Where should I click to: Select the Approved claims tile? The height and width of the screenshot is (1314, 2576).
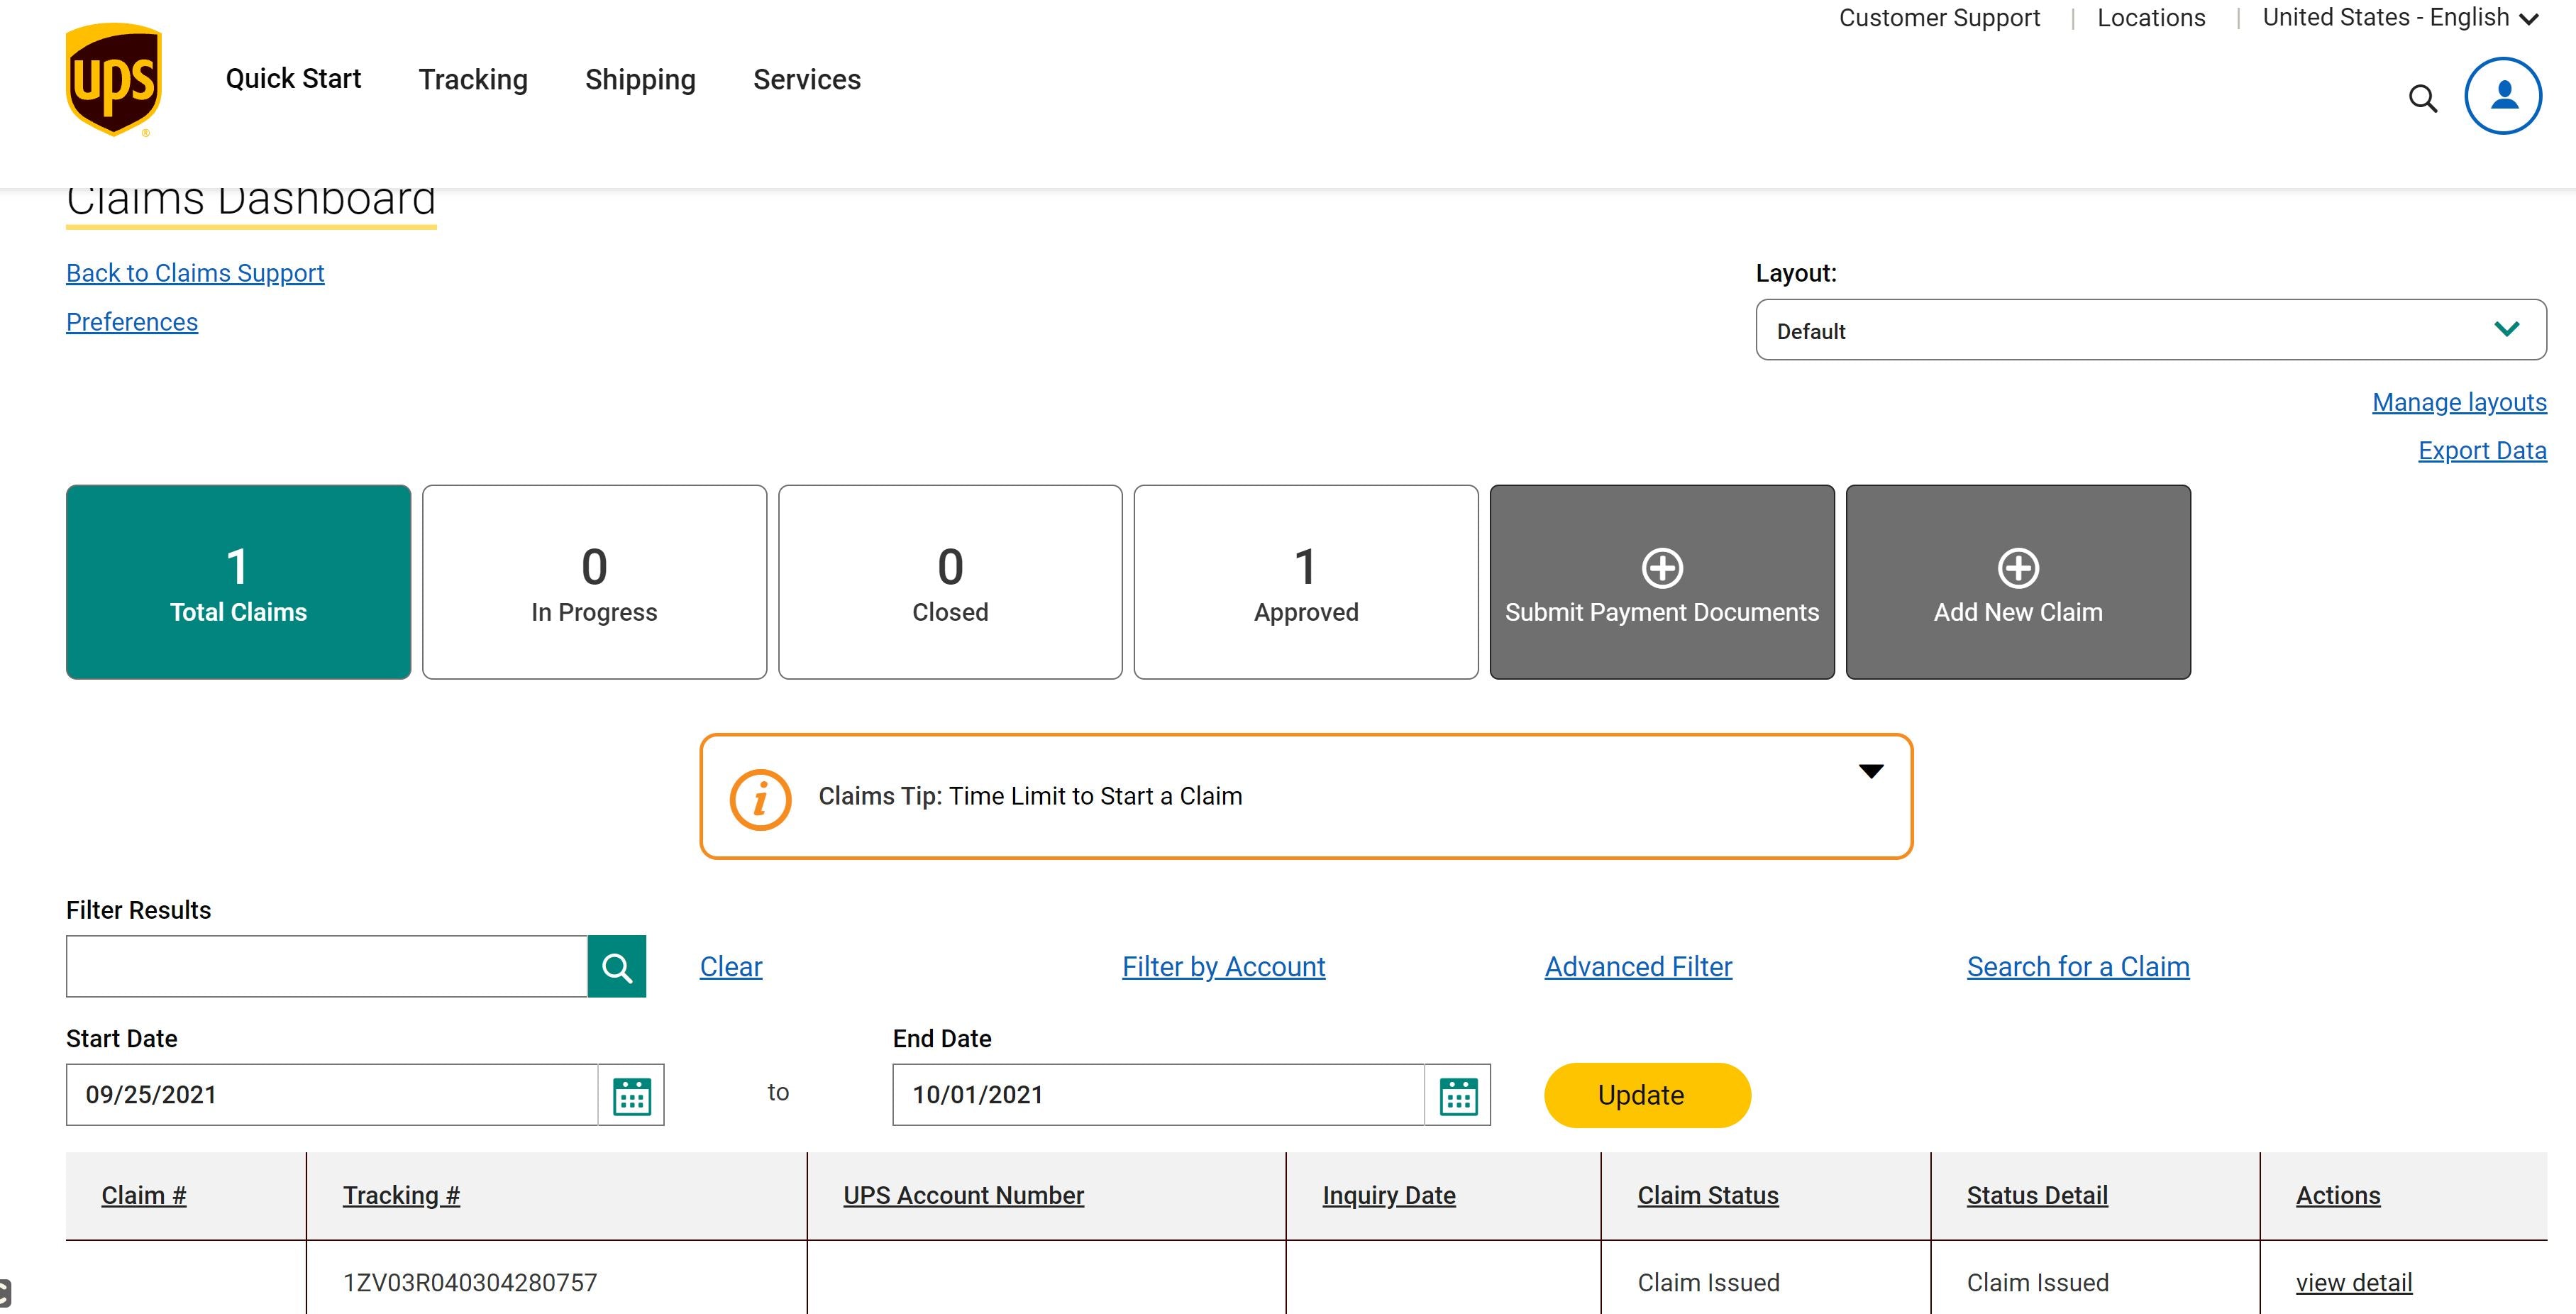(1305, 582)
